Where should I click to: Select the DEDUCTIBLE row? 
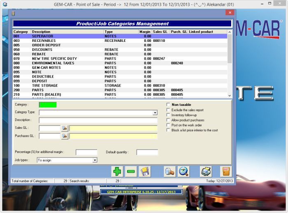tap(120, 77)
